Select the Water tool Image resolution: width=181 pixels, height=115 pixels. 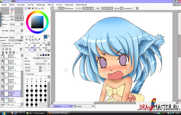[45, 44]
